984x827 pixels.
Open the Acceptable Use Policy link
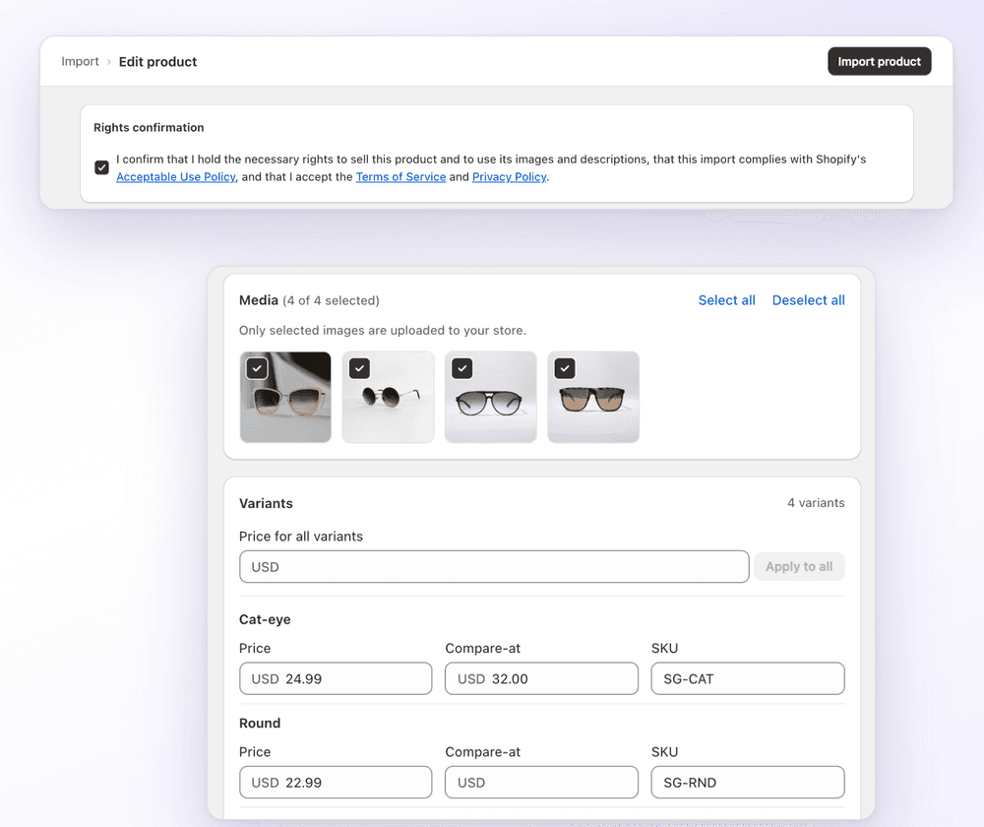[176, 177]
